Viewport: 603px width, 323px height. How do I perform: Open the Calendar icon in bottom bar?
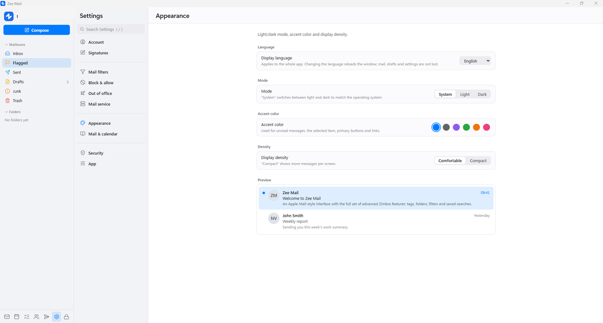tap(16, 317)
